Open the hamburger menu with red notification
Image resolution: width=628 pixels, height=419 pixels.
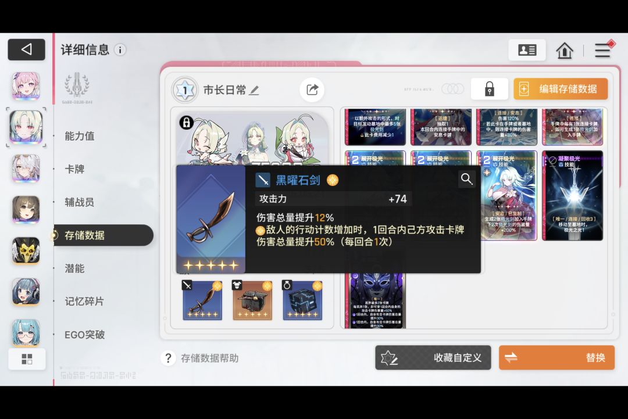[x=603, y=50]
